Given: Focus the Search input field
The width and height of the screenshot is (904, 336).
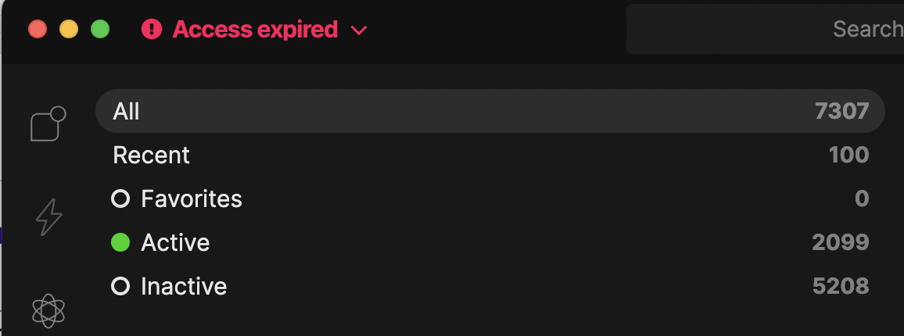Looking at the screenshot, I should click(766, 30).
